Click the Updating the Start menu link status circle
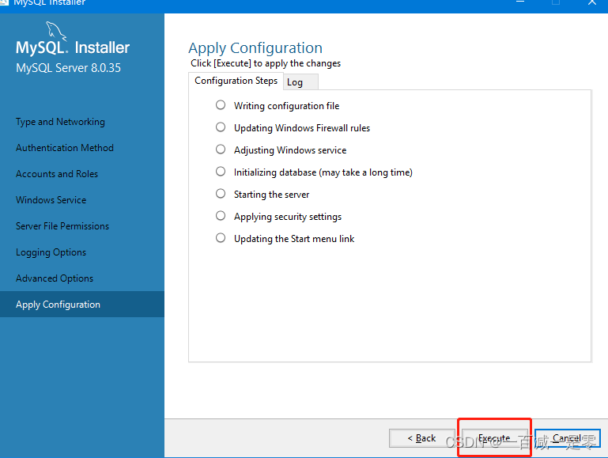The width and height of the screenshot is (608, 458). click(221, 238)
